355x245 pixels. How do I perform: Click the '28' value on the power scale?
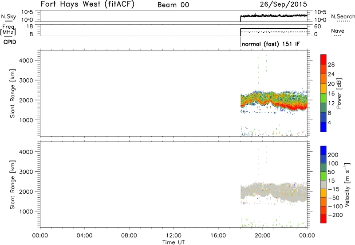click(x=331, y=65)
